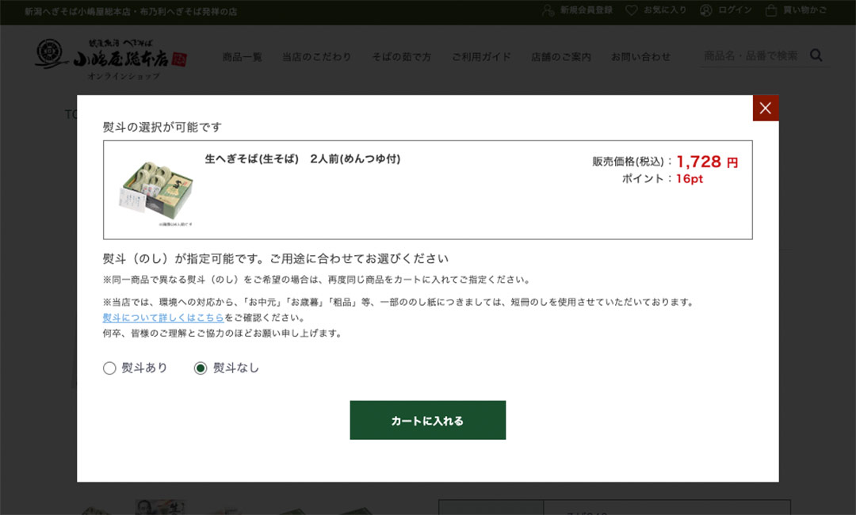The width and height of the screenshot is (856, 515).
Task: Click the points value 16pt
Action: (x=690, y=178)
